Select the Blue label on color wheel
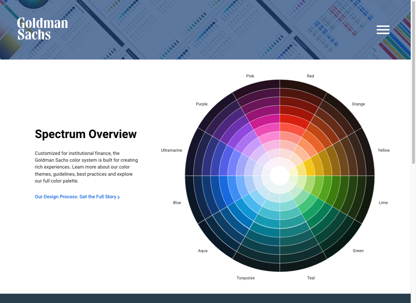Screen dimensions: 416x303 pyautogui.click(x=177, y=203)
